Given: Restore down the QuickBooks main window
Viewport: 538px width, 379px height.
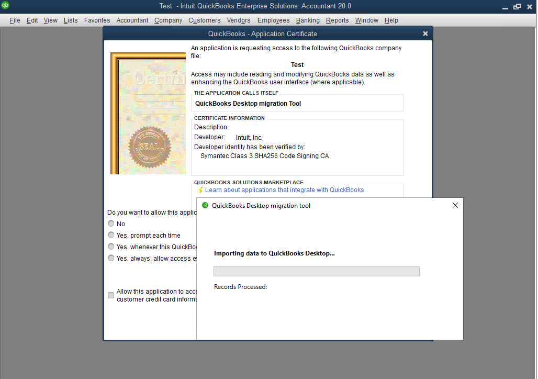Looking at the screenshot, I should click(x=517, y=6).
